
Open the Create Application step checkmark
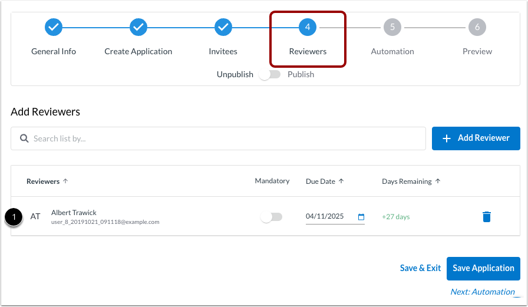[x=138, y=27]
